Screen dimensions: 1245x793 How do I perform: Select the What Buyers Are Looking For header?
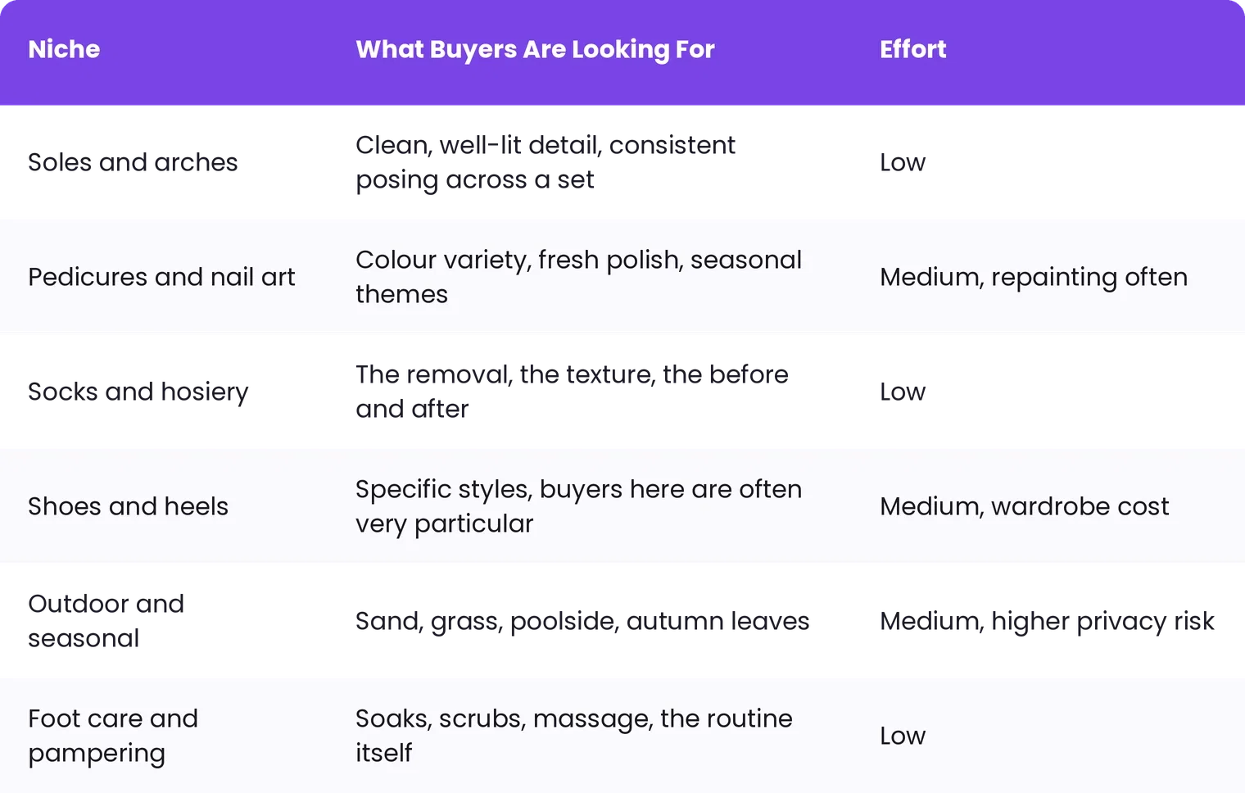tap(535, 49)
